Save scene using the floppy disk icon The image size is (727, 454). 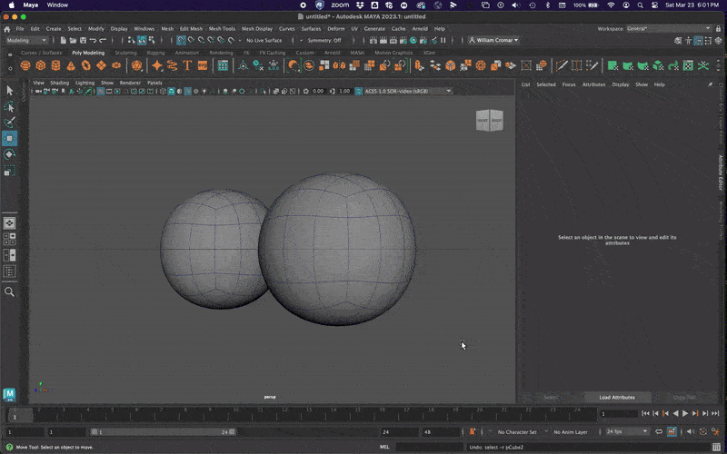(82, 40)
